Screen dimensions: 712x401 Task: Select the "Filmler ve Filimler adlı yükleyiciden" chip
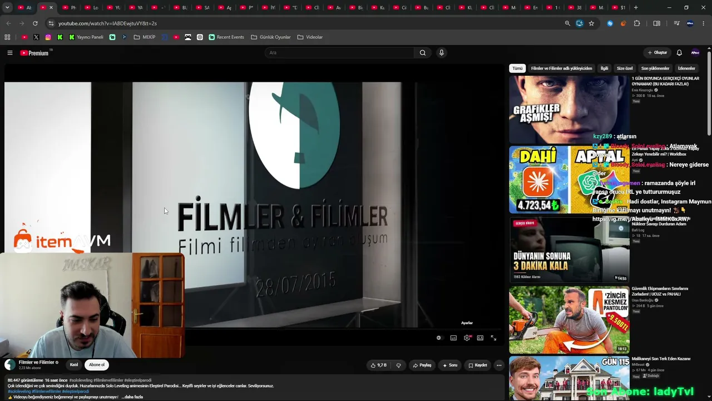(561, 69)
